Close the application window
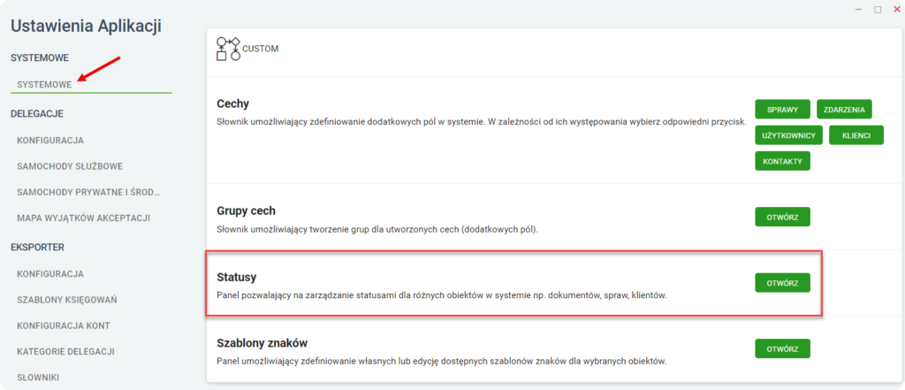Screen dimensions: 905x390 (896, 9)
